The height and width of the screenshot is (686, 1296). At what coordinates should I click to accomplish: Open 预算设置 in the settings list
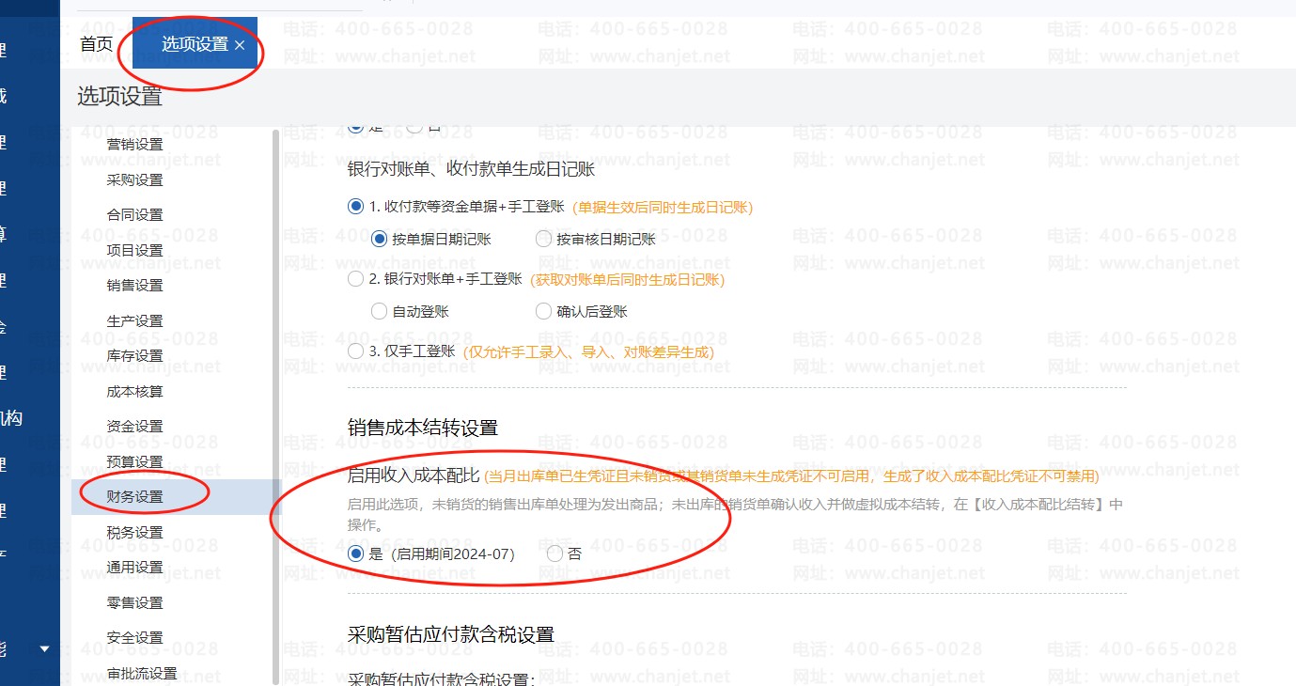point(135,461)
